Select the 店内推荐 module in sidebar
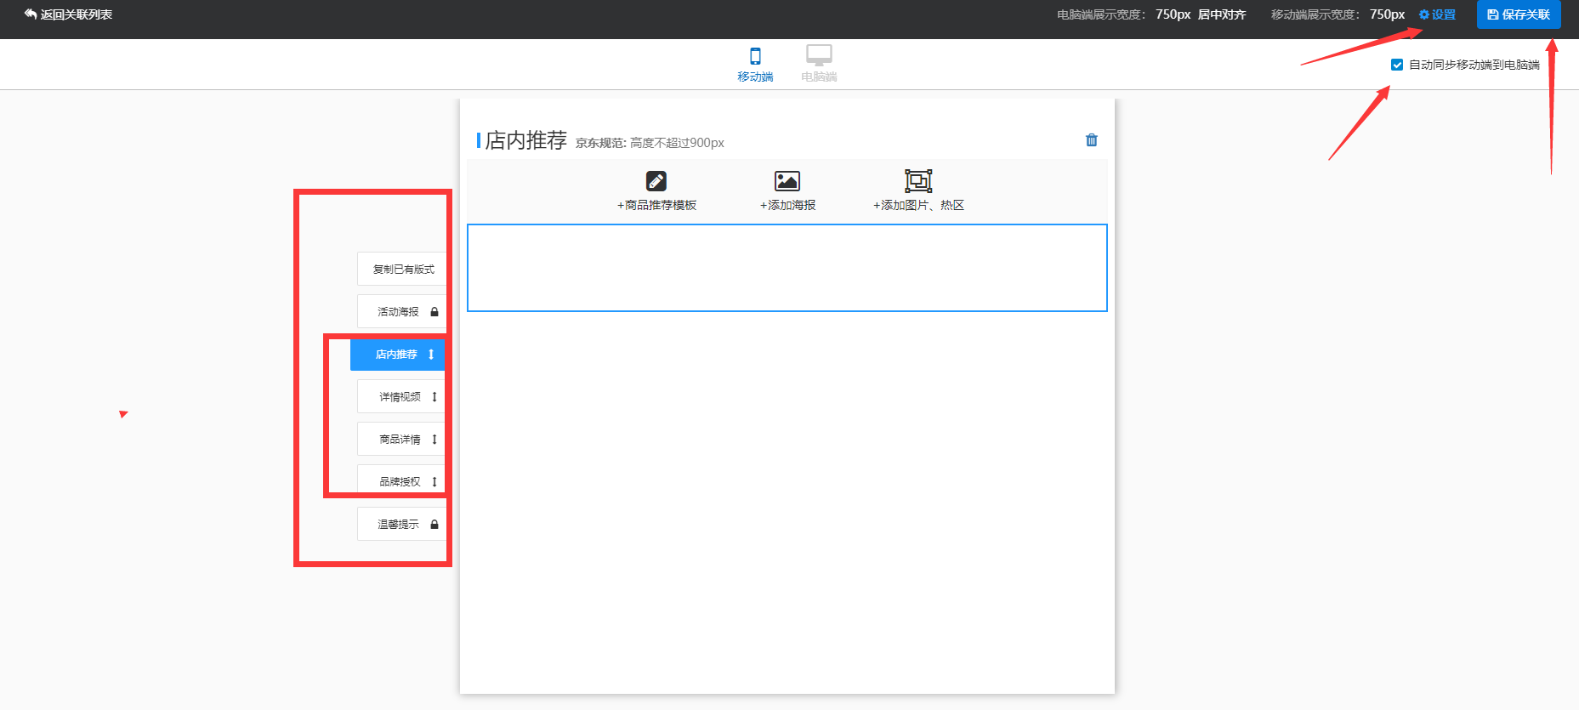Image resolution: width=1579 pixels, height=710 pixels. pos(396,355)
